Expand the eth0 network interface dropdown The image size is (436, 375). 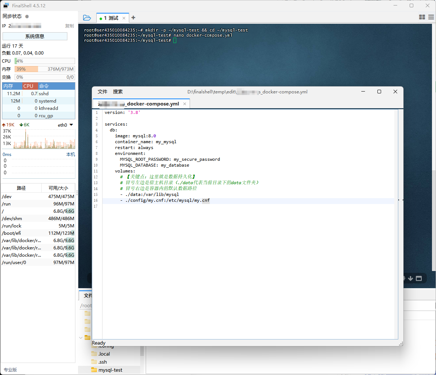[71, 125]
